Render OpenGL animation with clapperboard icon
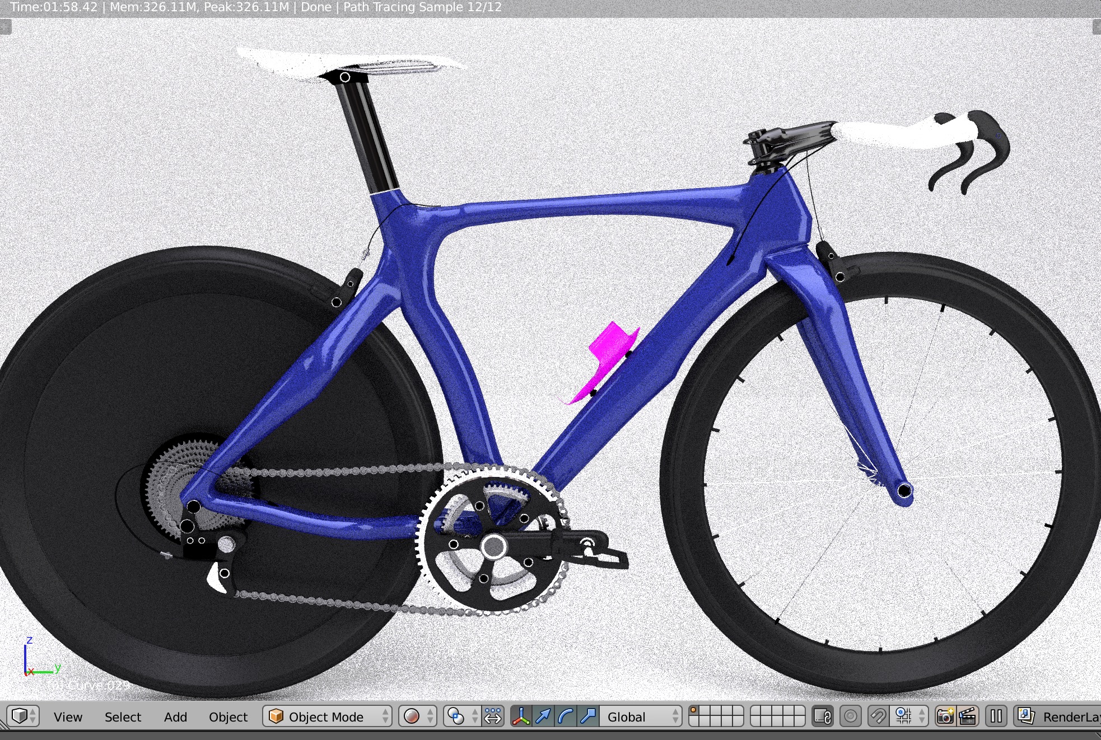The height and width of the screenshot is (740, 1101). 968,716
